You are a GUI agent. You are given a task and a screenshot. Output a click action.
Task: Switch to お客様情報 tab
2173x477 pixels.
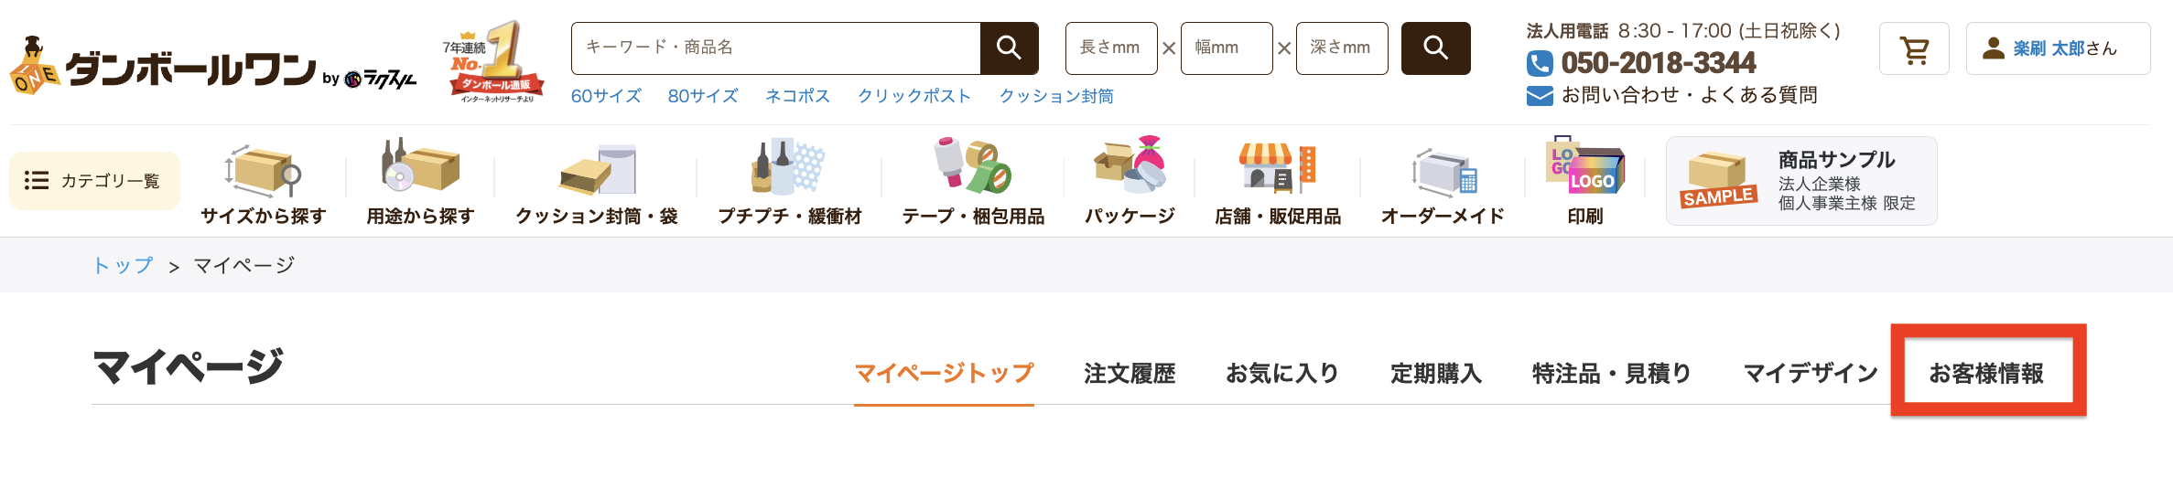[x=1986, y=373]
